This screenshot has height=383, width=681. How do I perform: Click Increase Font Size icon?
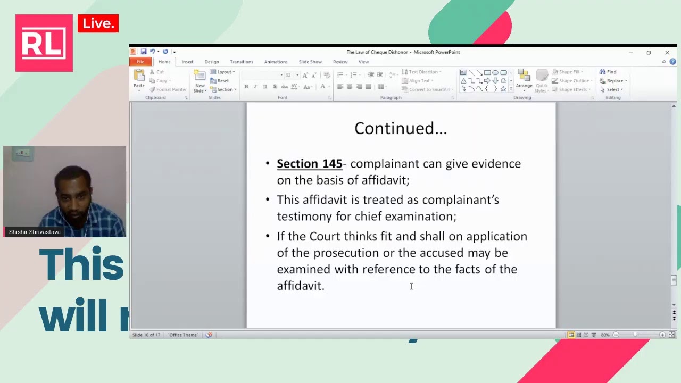(305, 75)
